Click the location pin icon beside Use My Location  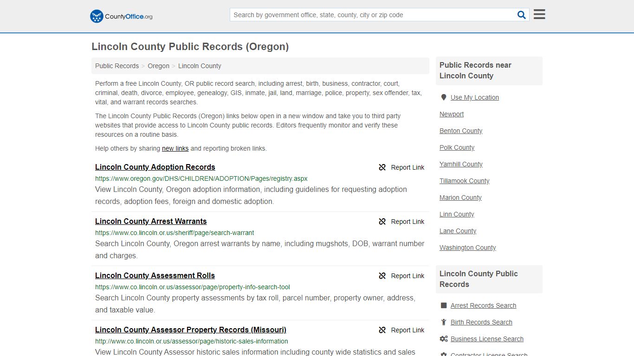point(444,97)
